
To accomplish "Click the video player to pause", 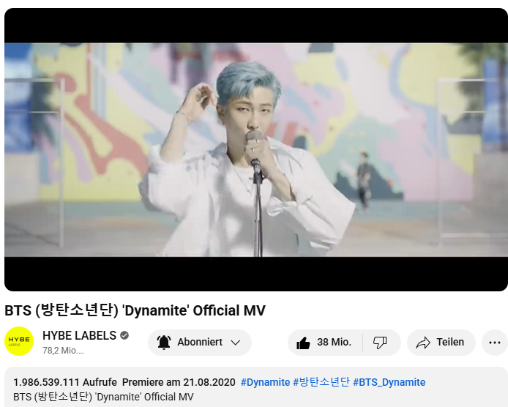I will tap(256, 150).
